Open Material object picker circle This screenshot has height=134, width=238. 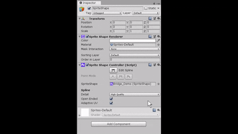click(159, 45)
